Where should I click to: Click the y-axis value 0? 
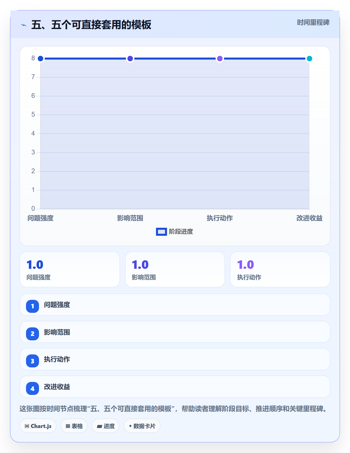pyautogui.click(x=33, y=209)
